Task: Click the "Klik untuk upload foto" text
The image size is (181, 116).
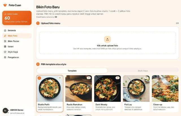Action: pyautogui.click(x=107, y=46)
